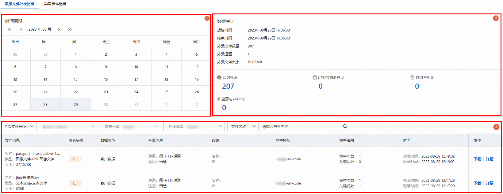Choose August 10 in calendar

[x=136, y=67]
